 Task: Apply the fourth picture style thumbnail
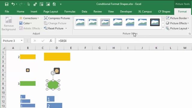click(x=118, y=22)
